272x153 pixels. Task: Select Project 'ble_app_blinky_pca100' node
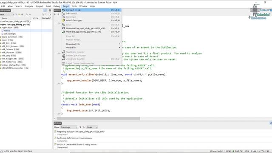15,25
